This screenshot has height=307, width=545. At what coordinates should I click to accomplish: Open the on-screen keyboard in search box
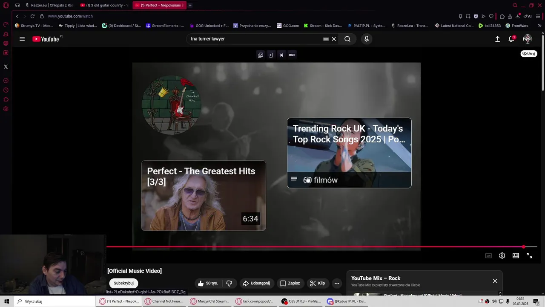[x=326, y=39]
